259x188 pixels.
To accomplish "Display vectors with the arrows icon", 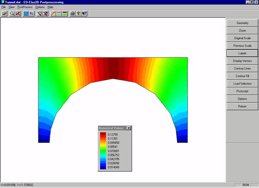I will pyautogui.click(x=53, y=13).
